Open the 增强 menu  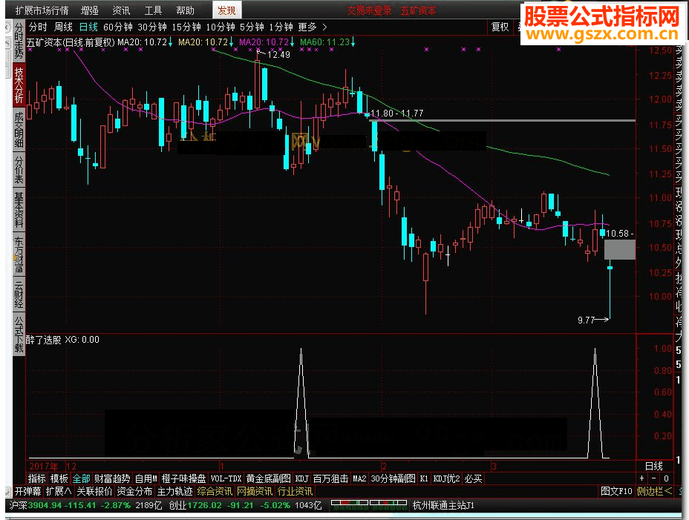[x=90, y=10]
